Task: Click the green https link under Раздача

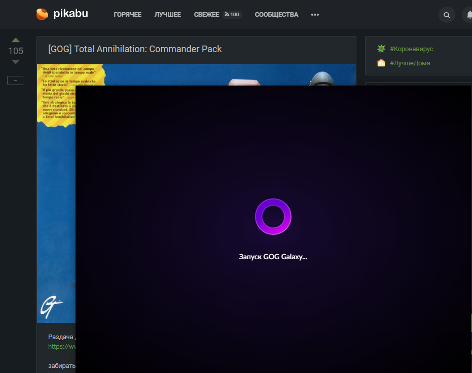Action: tap(61, 347)
